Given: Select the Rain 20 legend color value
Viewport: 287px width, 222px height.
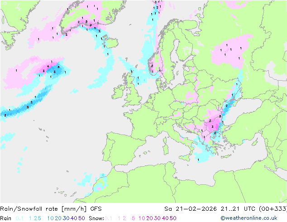Looking at the screenshot, I should click(x=58, y=218).
